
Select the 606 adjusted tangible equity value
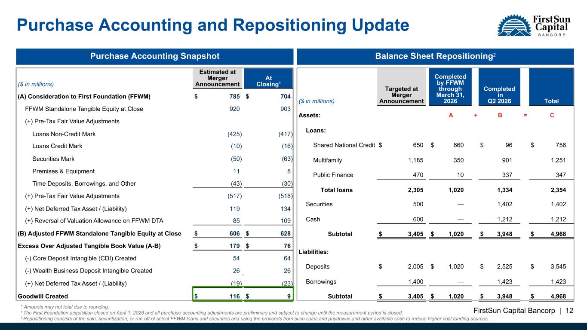(234, 233)
